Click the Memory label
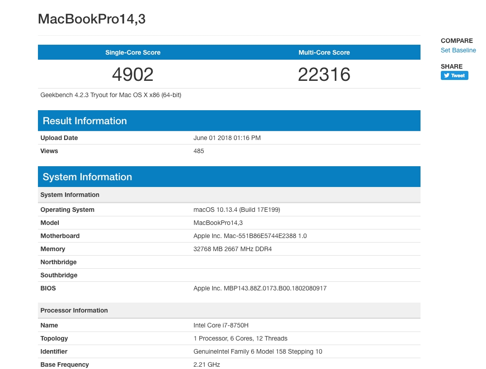 click(x=53, y=249)
